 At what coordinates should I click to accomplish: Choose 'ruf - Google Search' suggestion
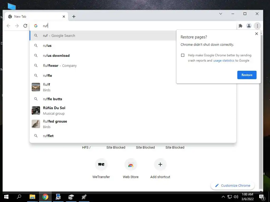103,36
